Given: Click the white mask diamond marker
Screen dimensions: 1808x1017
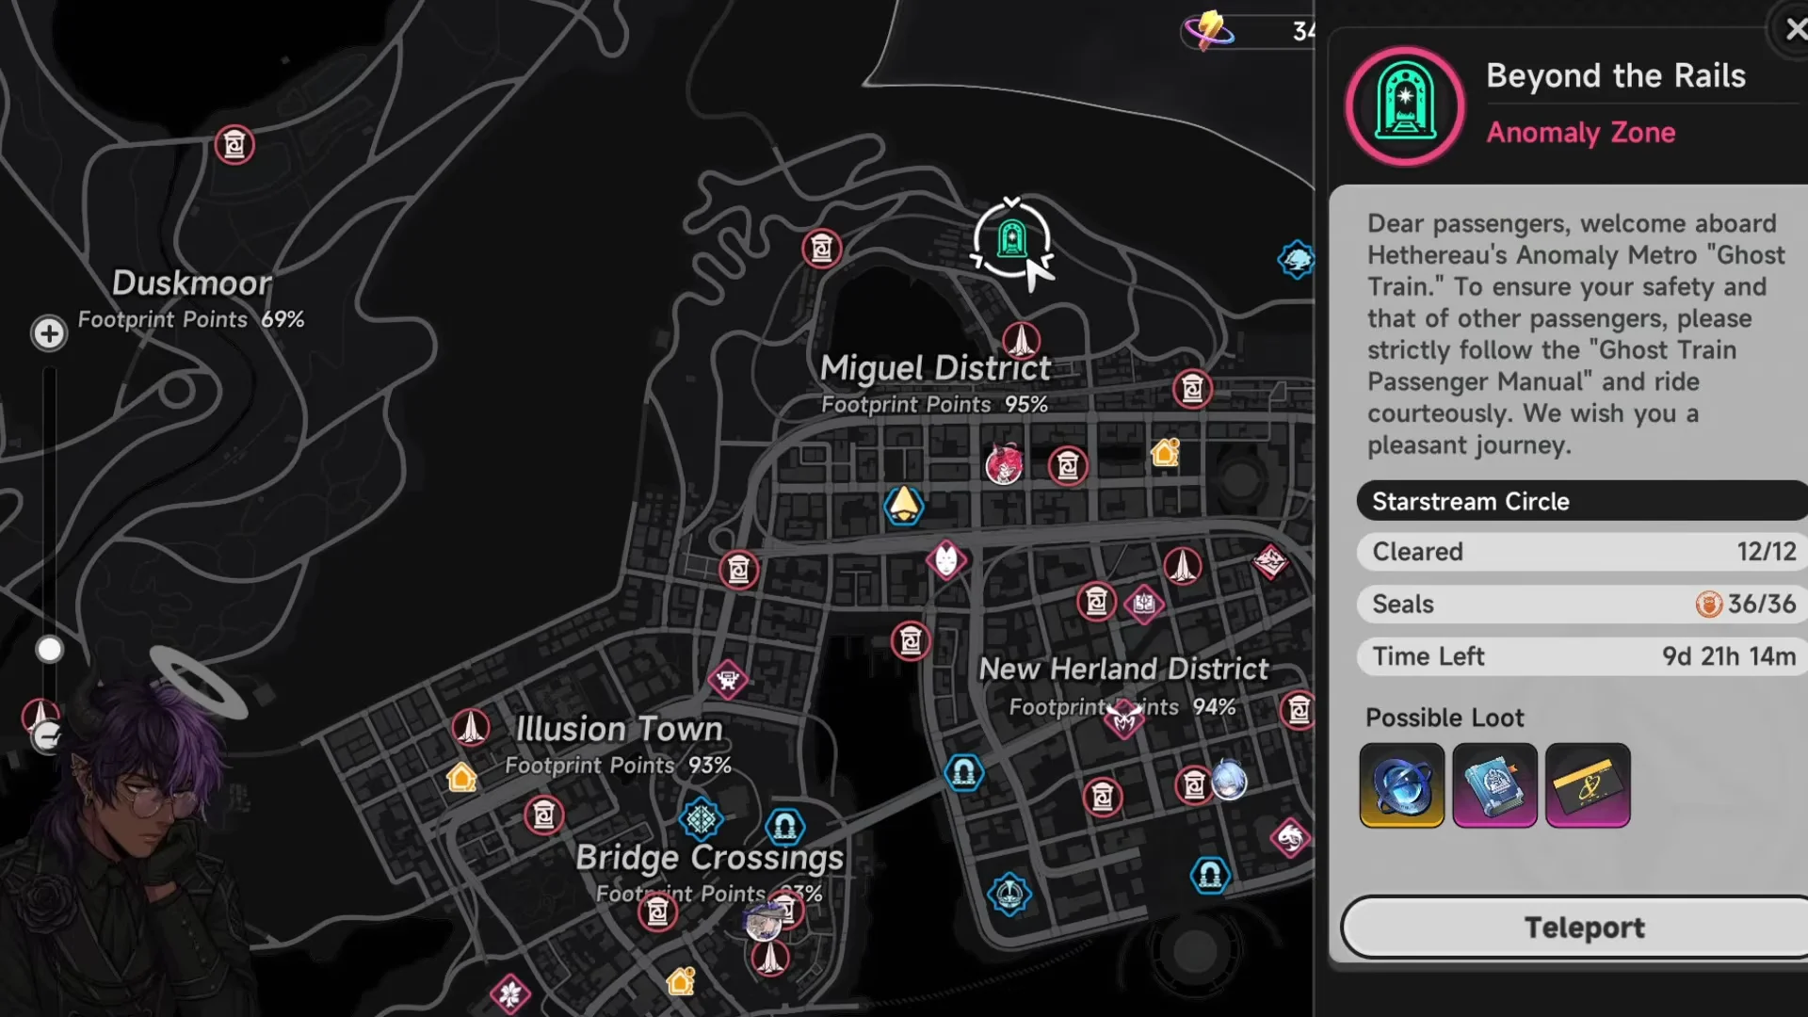Looking at the screenshot, I should [x=946, y=561].
